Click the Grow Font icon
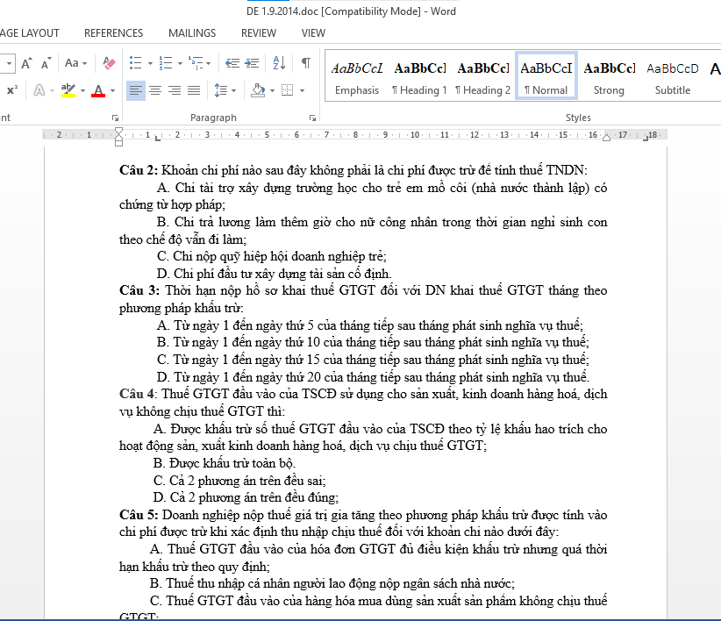 (x=26, y=63)
